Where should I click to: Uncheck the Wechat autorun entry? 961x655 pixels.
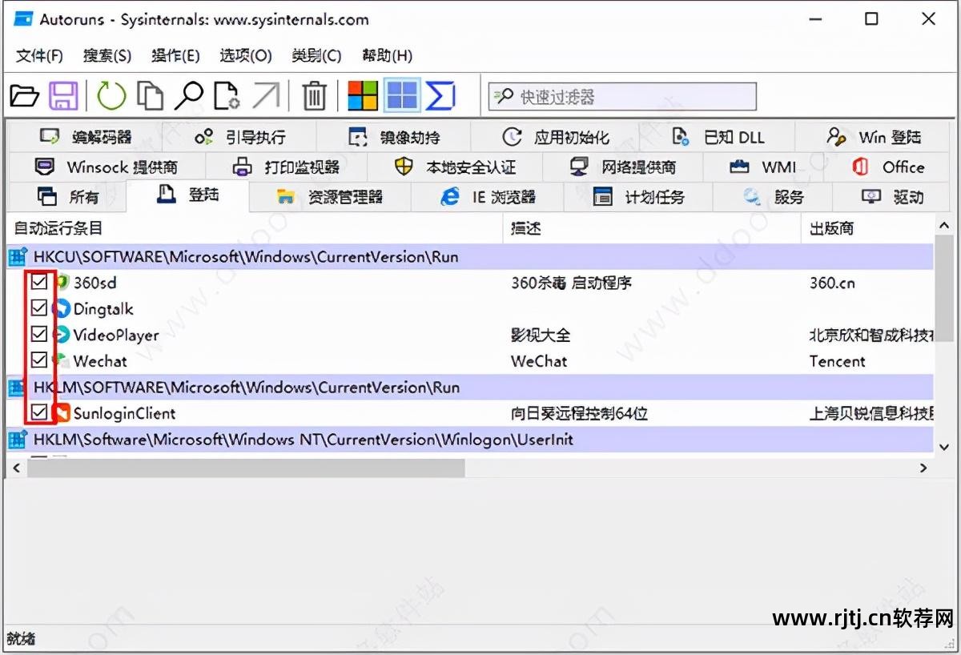click(x=39, y=360)
